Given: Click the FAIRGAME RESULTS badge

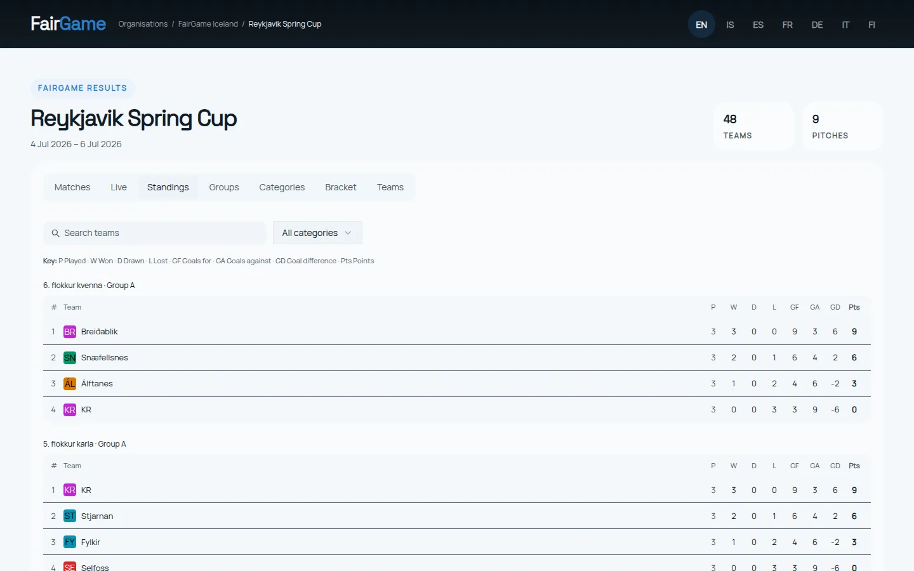Looking at the screenshot, I should point(83,88).
